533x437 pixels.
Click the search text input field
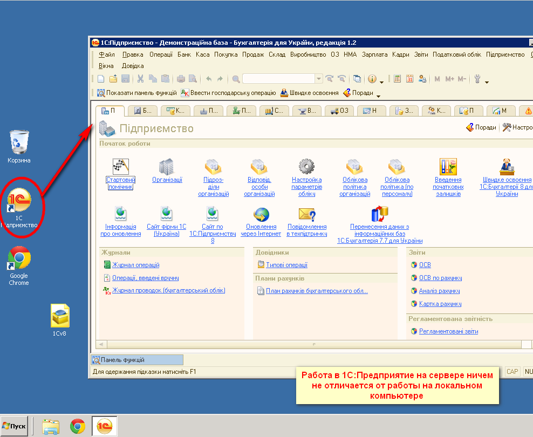279,79
